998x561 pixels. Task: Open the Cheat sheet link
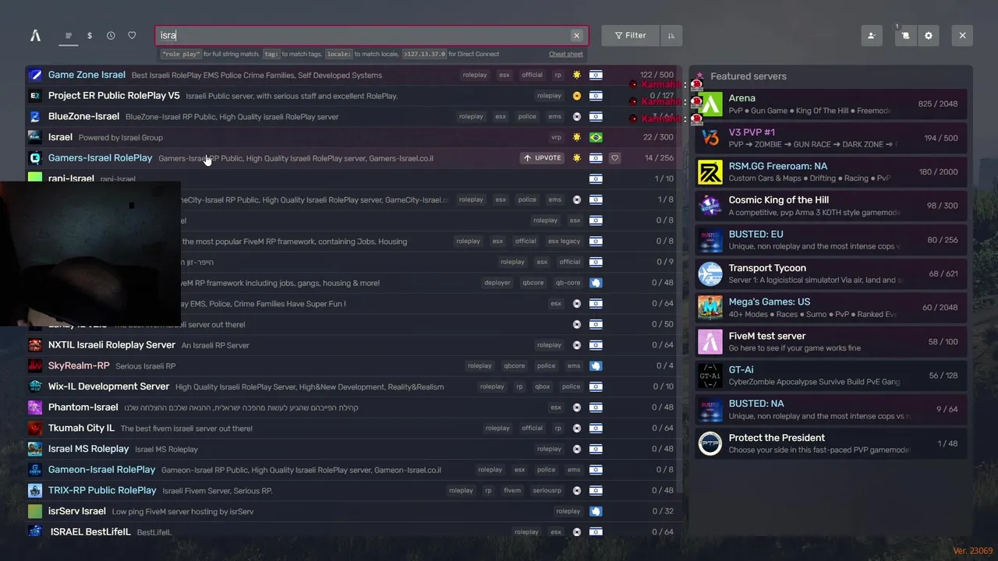(x=566, y=54)
